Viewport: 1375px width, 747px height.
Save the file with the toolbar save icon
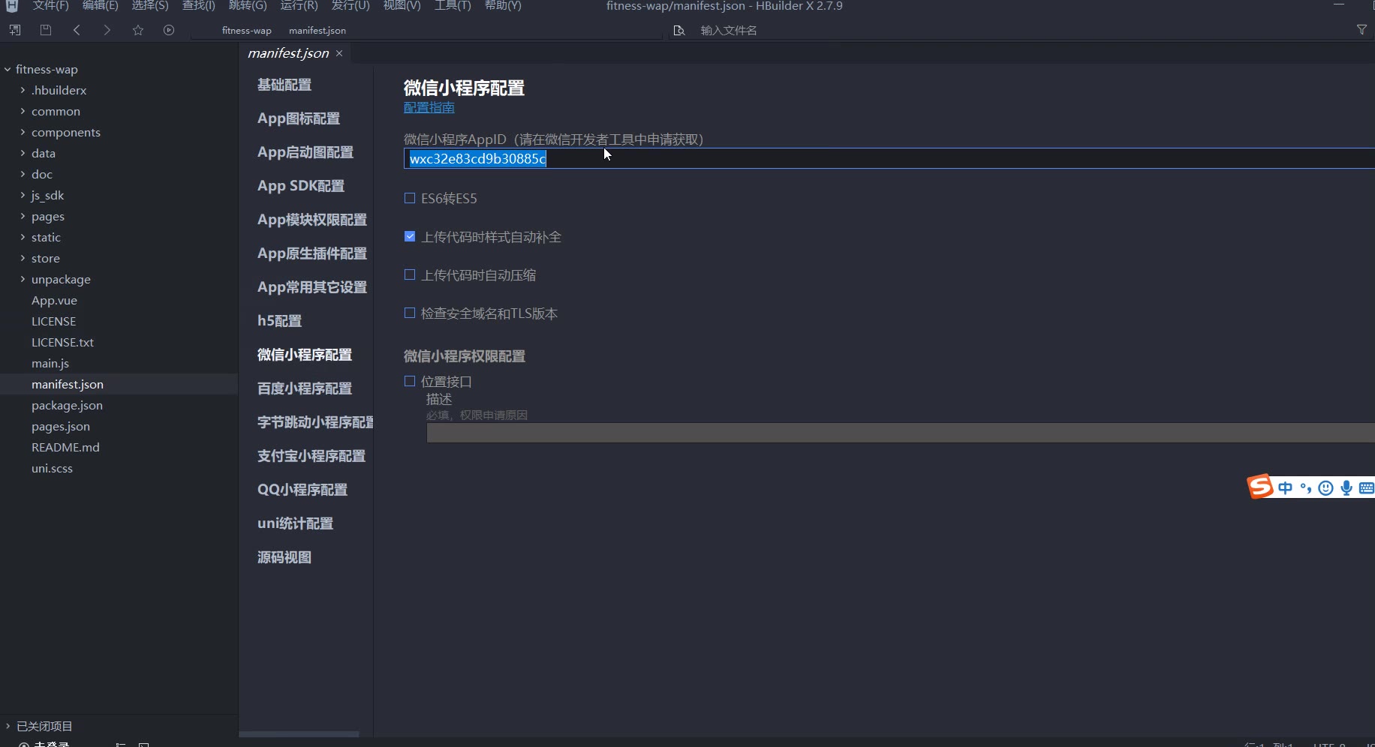(x=46, y=30)
